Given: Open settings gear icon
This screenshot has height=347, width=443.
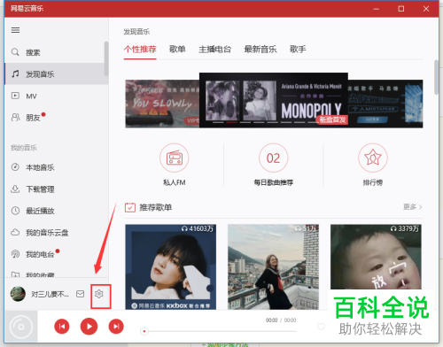Looking at the screenshot, I should point(99,294).
